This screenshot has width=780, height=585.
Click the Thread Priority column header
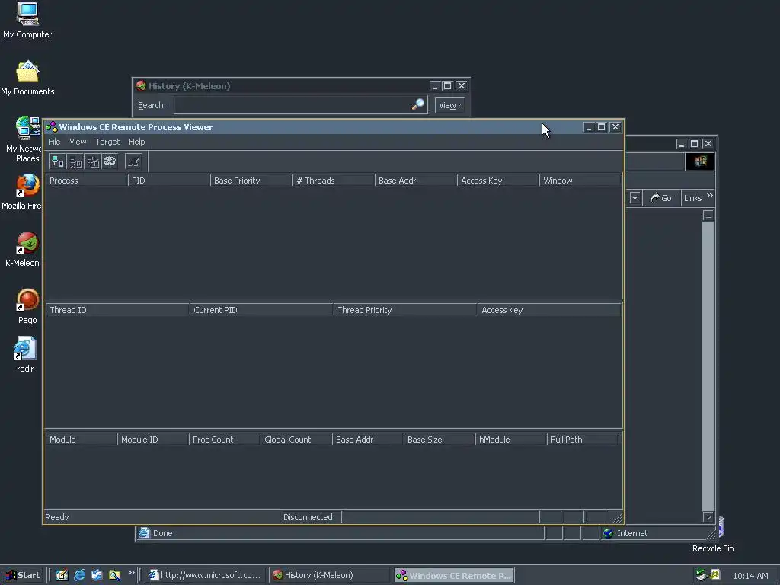405,310
